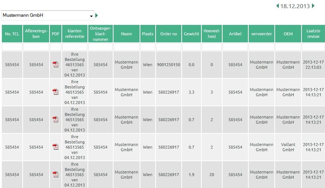325x188 pixels.
Task: Open PDF for the order weighing 3.3
Action: coord(55,92)
